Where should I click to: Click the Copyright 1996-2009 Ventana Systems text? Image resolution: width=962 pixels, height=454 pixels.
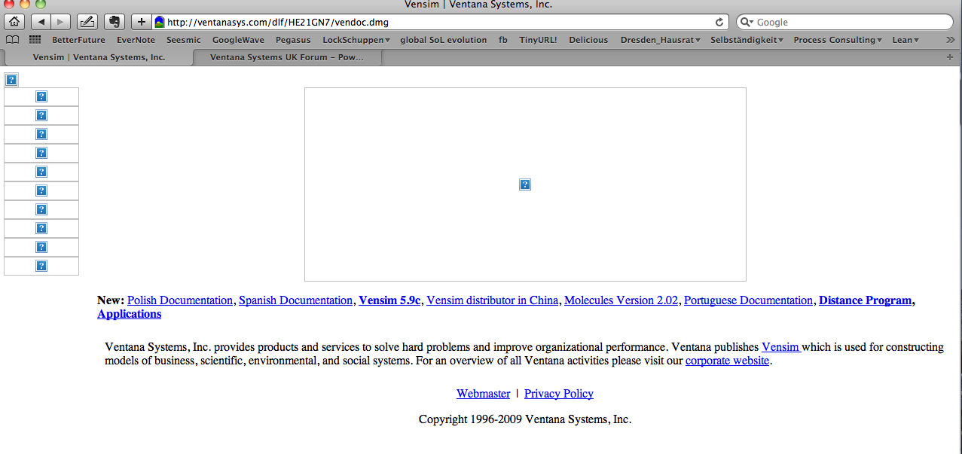pos(525,419)
